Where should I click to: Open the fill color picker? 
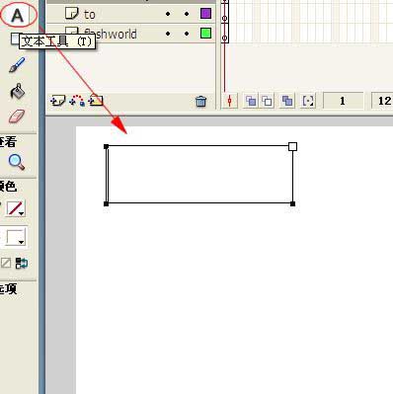tap(16, 237)
